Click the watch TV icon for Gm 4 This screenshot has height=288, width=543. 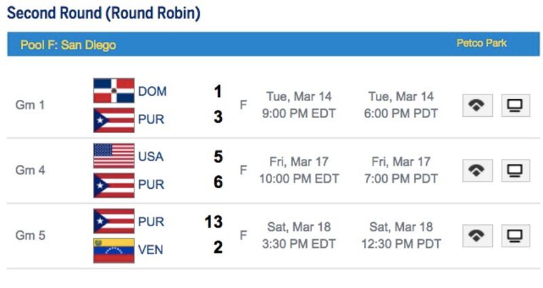tap(515, 170)
